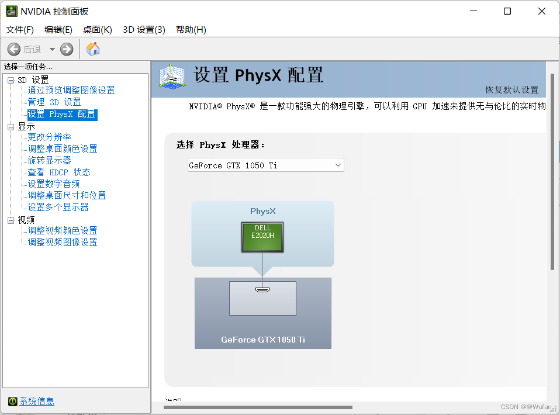Viewport: 560px width, 415px height.
Task: Open the 文件(F) menu
Action: tap(20, 30)
